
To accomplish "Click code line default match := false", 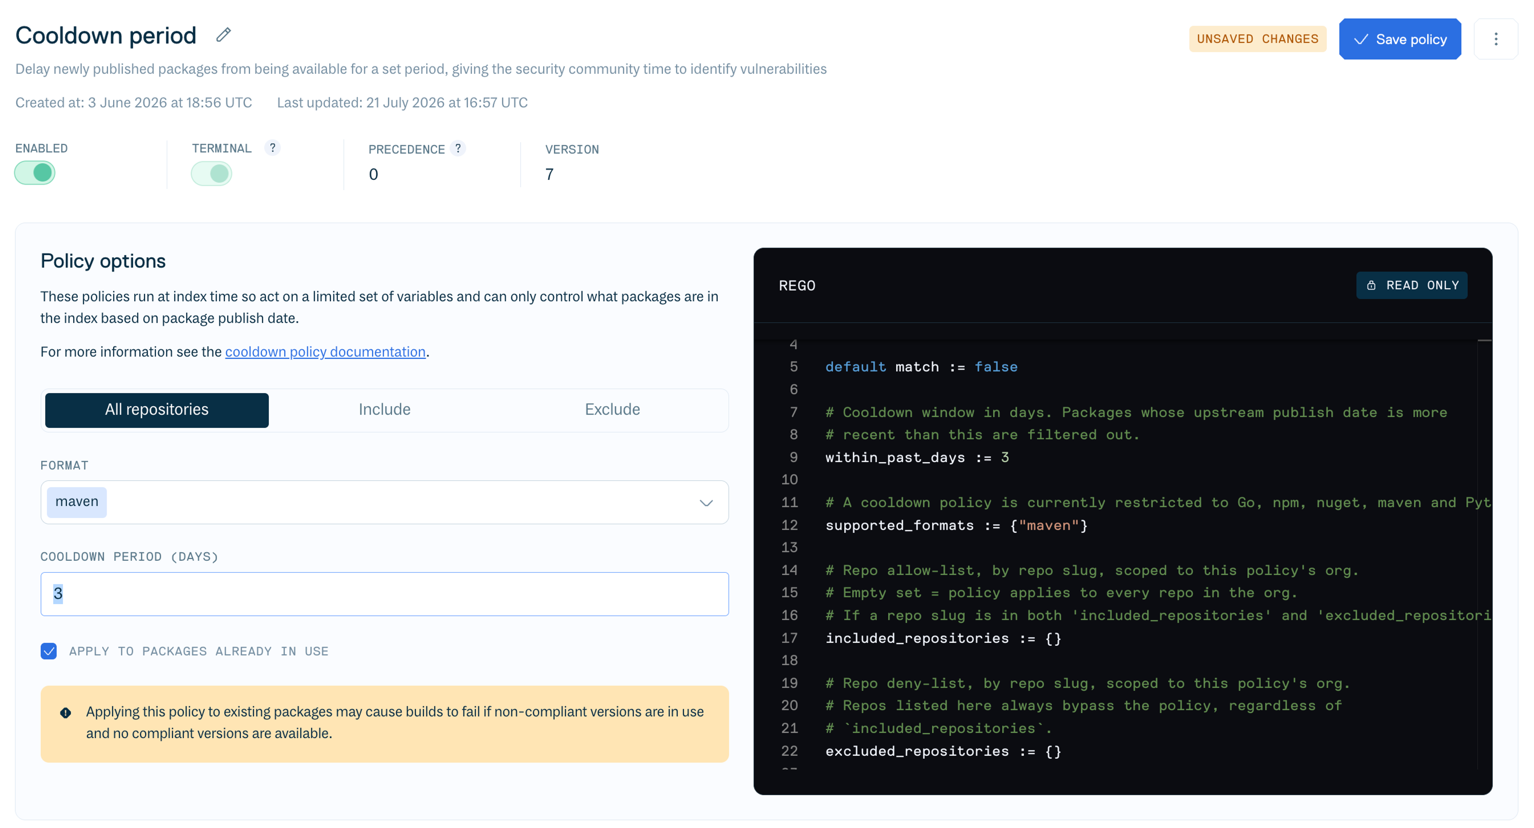I will pos(921,367).
